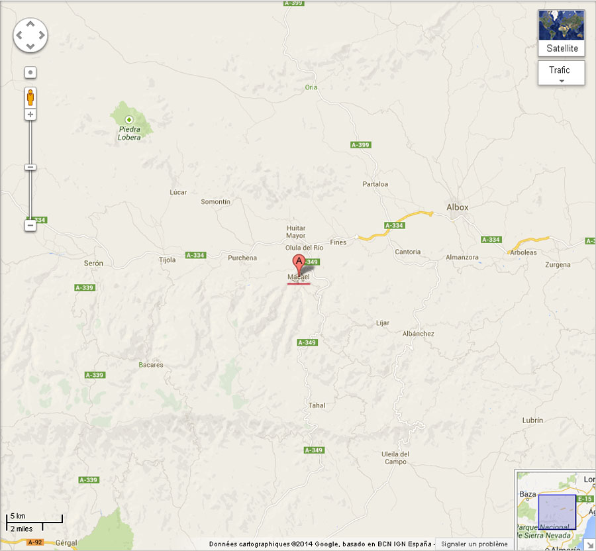
Task: Click the Signaler un problème link
Action: [x=474, y=544]
